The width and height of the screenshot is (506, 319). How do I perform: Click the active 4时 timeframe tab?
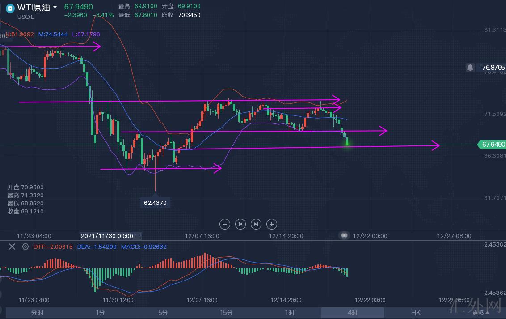352,313
